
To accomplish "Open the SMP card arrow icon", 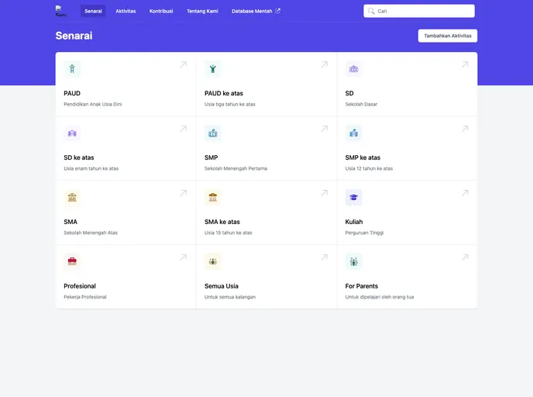I will click(x=325, y=129).
